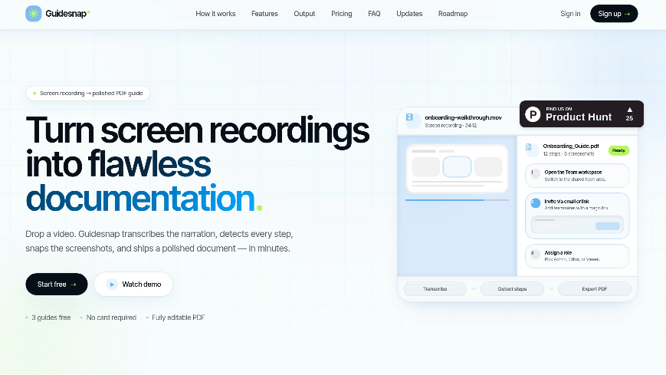This screenshot has width=666, height=375.
Task: Click the Ready status badge
Action: 618,150
